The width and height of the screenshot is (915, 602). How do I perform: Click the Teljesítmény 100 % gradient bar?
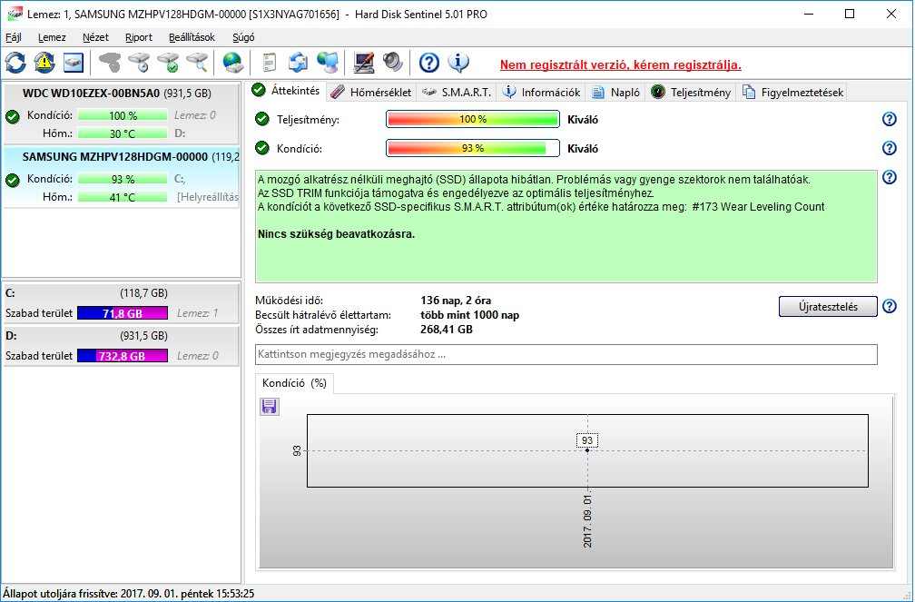point(473,119)
